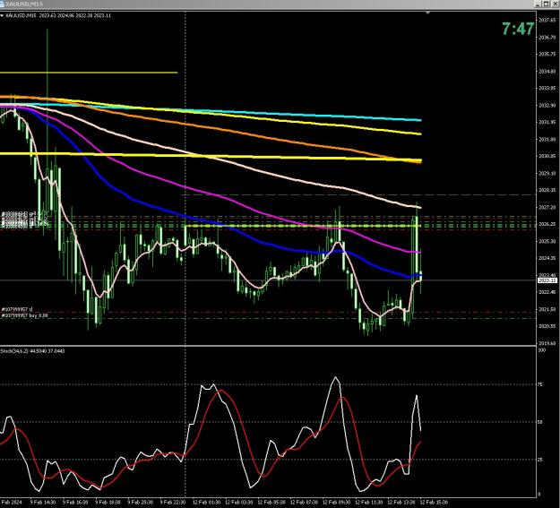Click the '9 Feb 16:30' time label
560x508 pixels.
[x=75, y=503]
